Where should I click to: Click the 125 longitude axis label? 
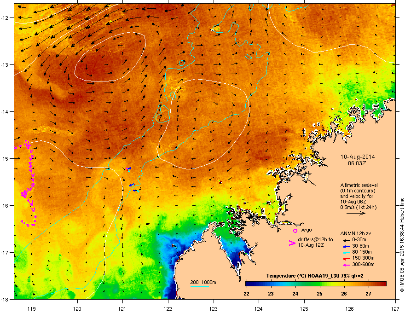304,308
